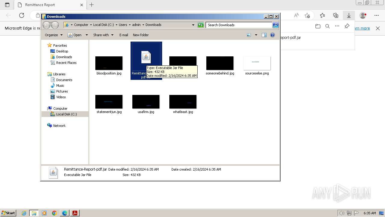Click the Read aloud icon in Edge

coord(296,15)
